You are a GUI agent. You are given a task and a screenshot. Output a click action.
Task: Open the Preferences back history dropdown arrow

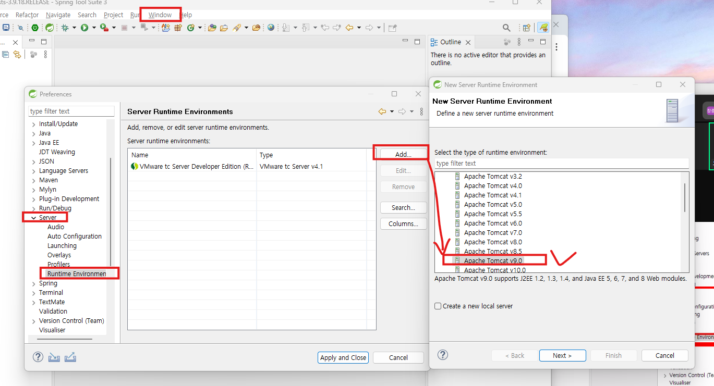[x=392, y=111]
